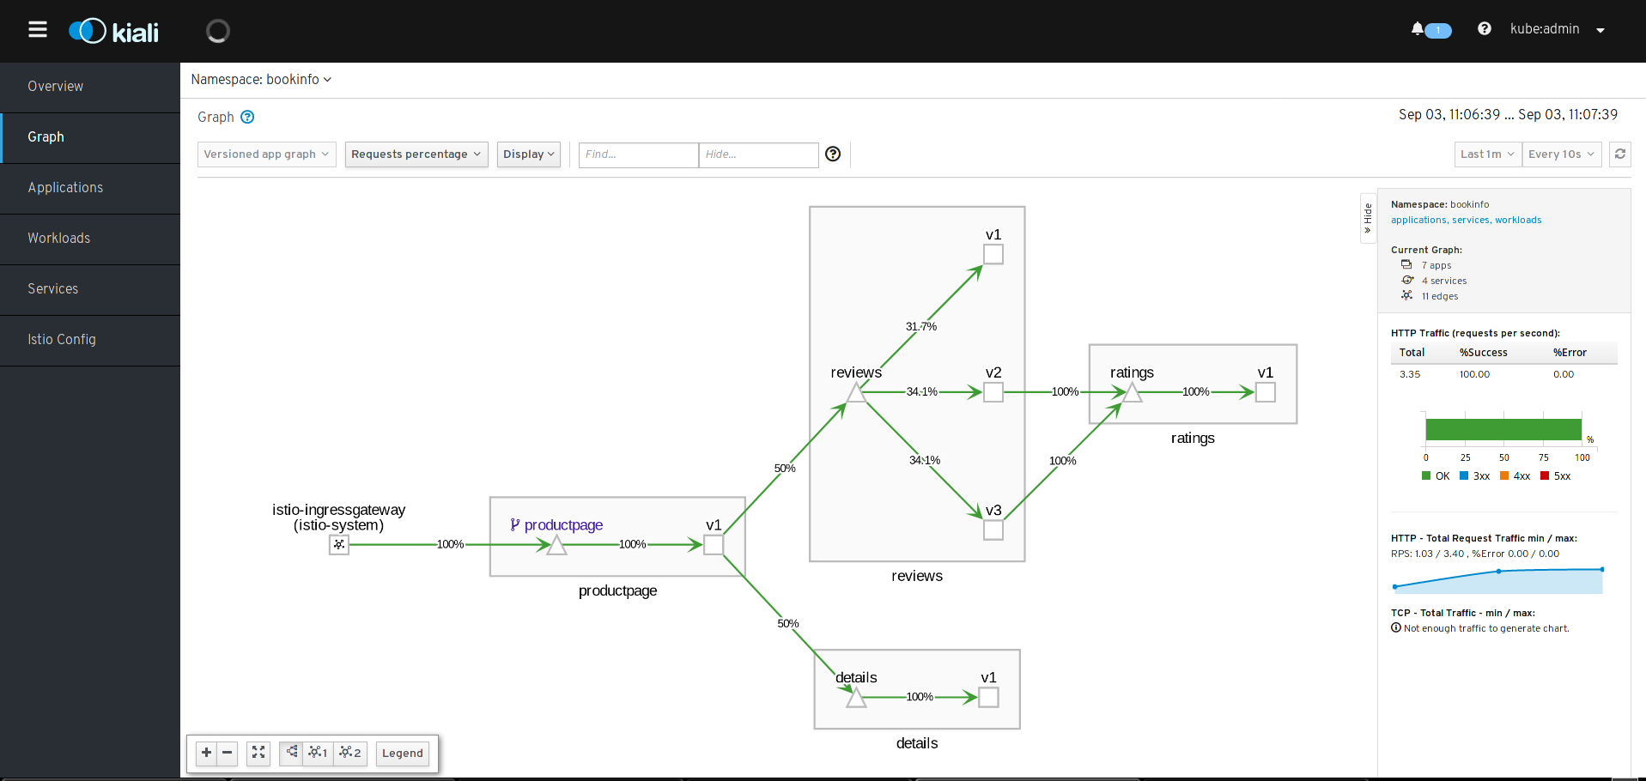Open Versioned app graph type dropdown
1646x781 pixels.
pyautogui.click(x=267, y=154)
